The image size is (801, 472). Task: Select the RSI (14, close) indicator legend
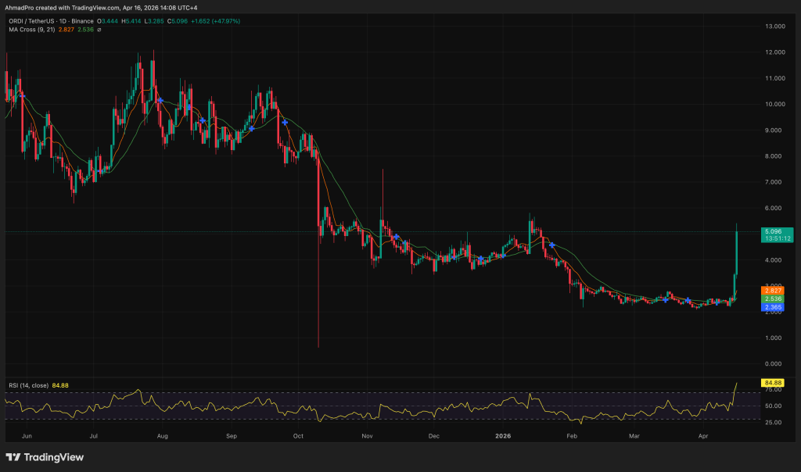tap(37, 384)
